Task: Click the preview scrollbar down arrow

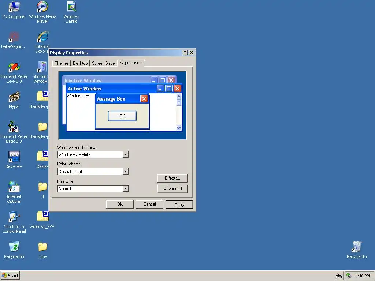Action: click(179, 128)
